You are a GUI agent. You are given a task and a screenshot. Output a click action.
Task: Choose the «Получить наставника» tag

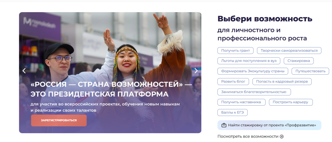pos(241,102)
